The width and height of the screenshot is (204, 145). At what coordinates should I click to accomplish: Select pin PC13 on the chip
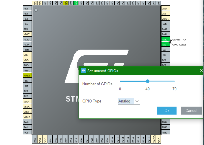pos(27,39)
